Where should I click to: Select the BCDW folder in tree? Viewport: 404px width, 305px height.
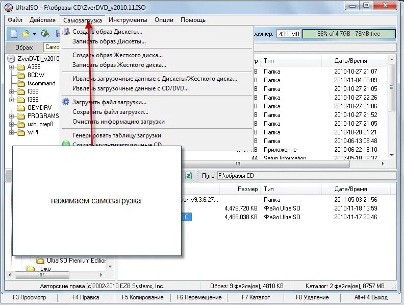pyautogui.click(x=36, y=75)
